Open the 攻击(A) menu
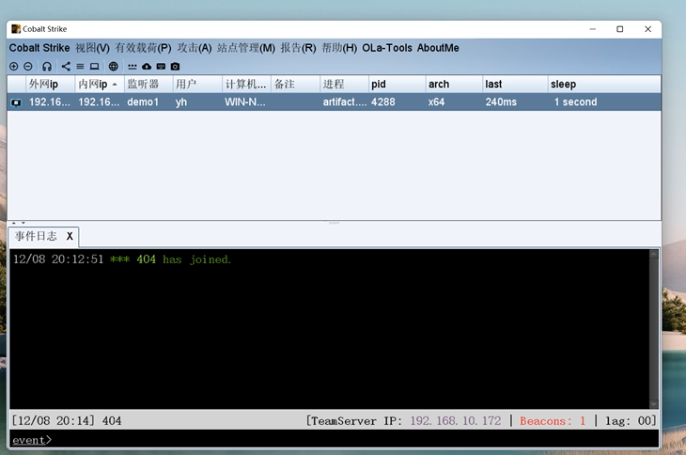 195,48
